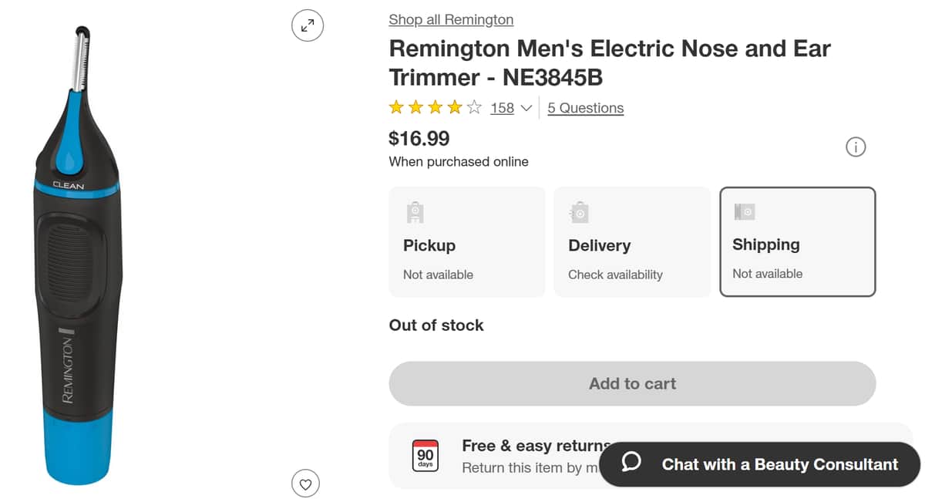
Task: Open the 158 ratings link
Action: point(502,108)
